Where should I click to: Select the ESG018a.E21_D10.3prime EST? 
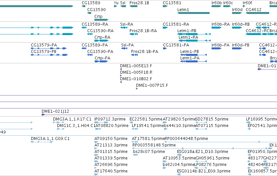click(179, 155)
